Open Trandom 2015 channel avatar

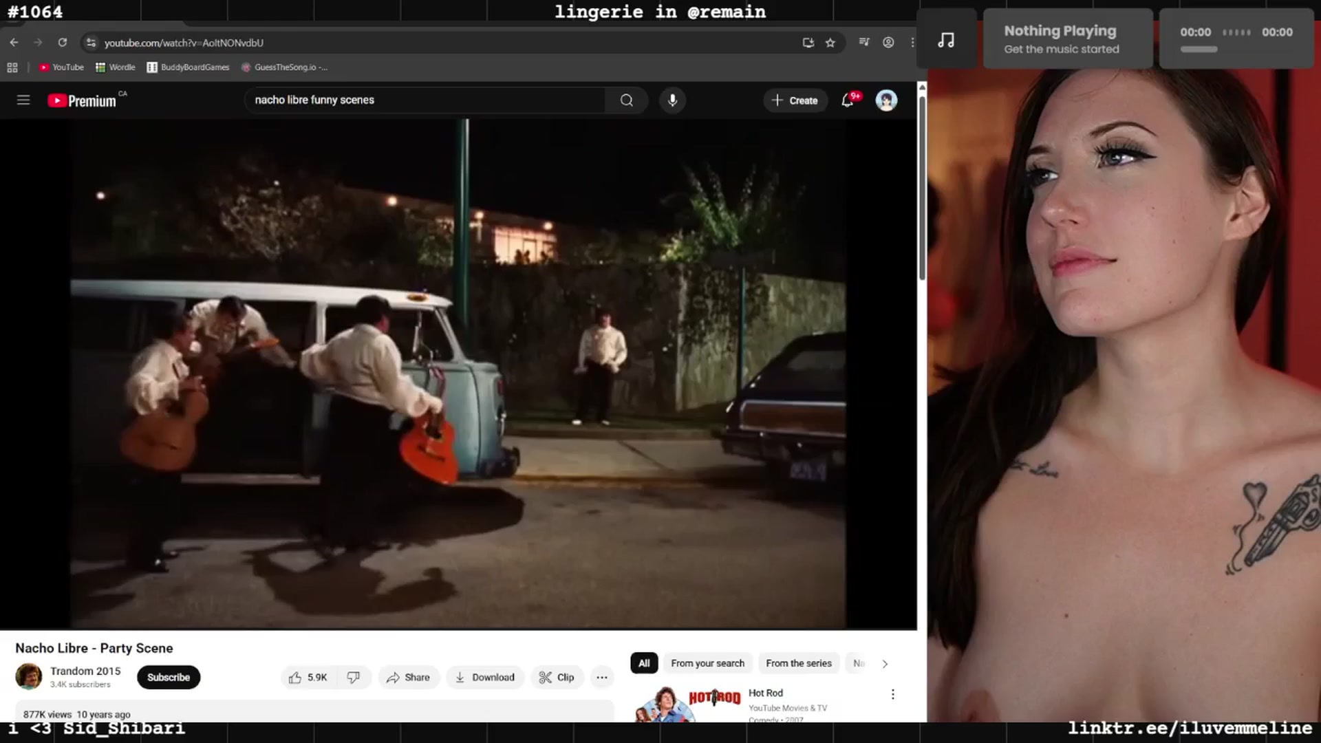(29, 677)
